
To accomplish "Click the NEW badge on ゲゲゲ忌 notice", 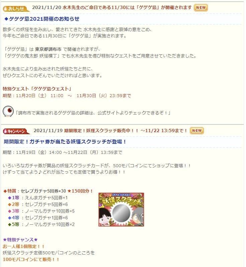I will tap(201, 8).
